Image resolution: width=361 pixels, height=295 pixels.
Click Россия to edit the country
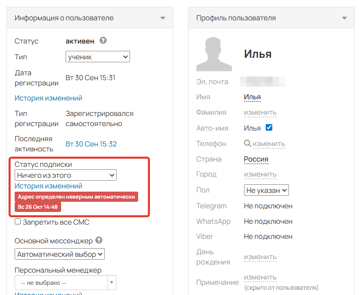(x=256, y=159)
